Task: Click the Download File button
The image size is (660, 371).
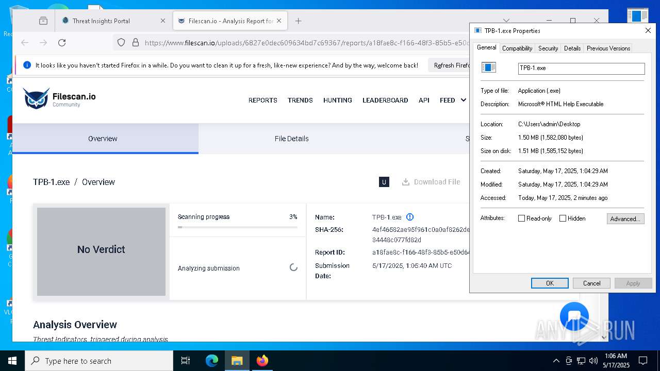Action: pos(431,182)
